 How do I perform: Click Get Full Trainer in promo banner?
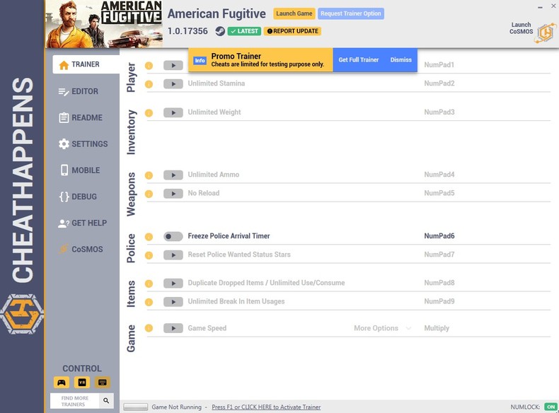359,60
